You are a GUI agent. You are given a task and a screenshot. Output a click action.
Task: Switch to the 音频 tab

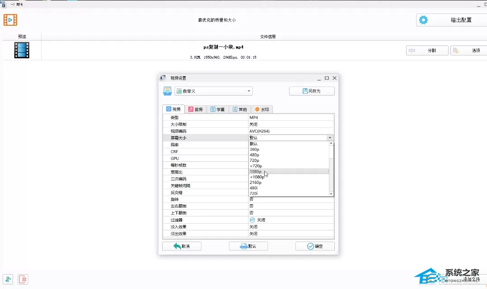[x=196, y=109]
